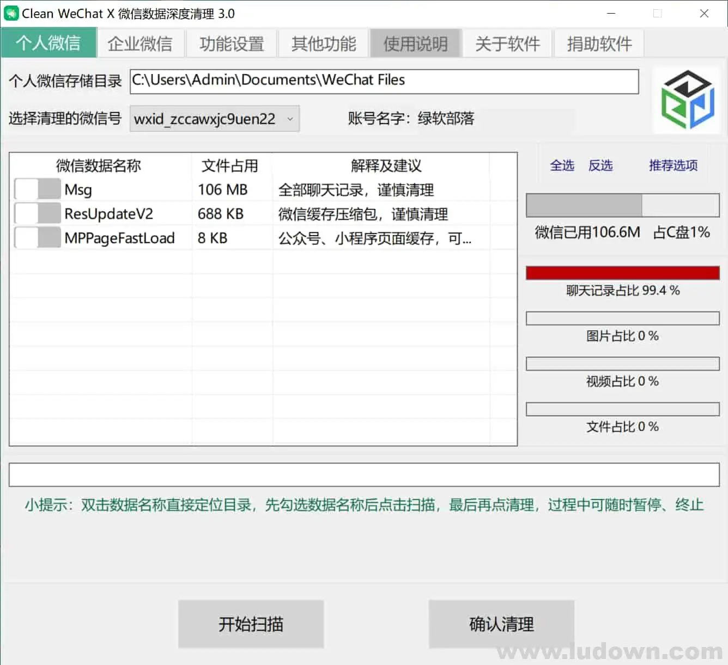Open the WeChat ID dropdown

(x=215, y=119)
